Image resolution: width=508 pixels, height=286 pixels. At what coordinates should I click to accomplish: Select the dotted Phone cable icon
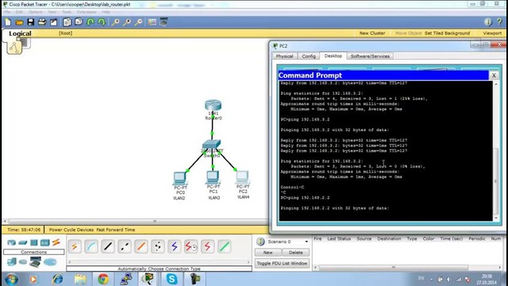click(158, 247)
